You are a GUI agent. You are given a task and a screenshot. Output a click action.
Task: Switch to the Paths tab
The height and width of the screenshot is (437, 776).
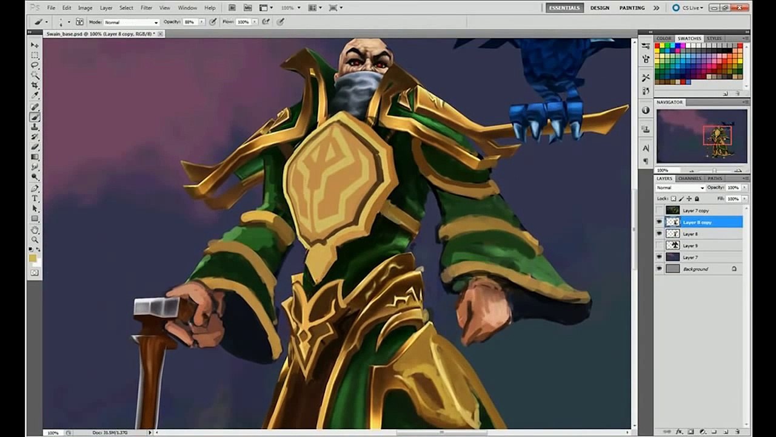tap(715, 178)
